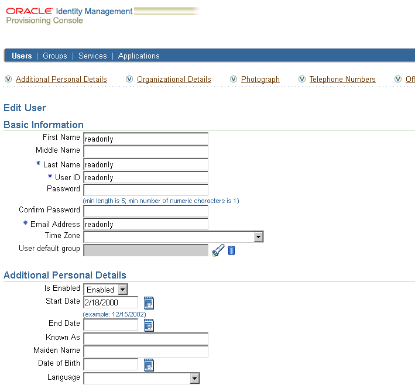Open the End Date calendar picker
This screenshot has height=392, width=415.
pyautogui.click(x=149, y=325)
